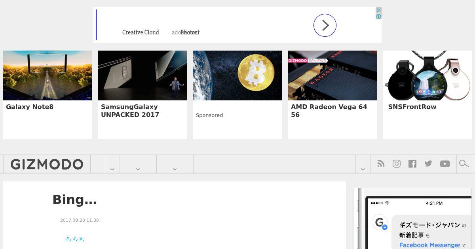Click the Bing… article title
Screen dimensions: 475x249
click(x=74, y=200)
